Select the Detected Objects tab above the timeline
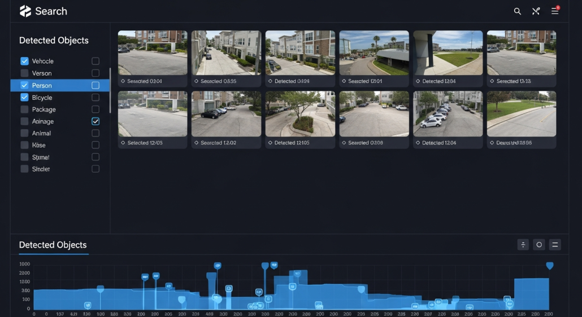Screen dimensions: 582x317 pyautogui.click(x=53, y=245)
